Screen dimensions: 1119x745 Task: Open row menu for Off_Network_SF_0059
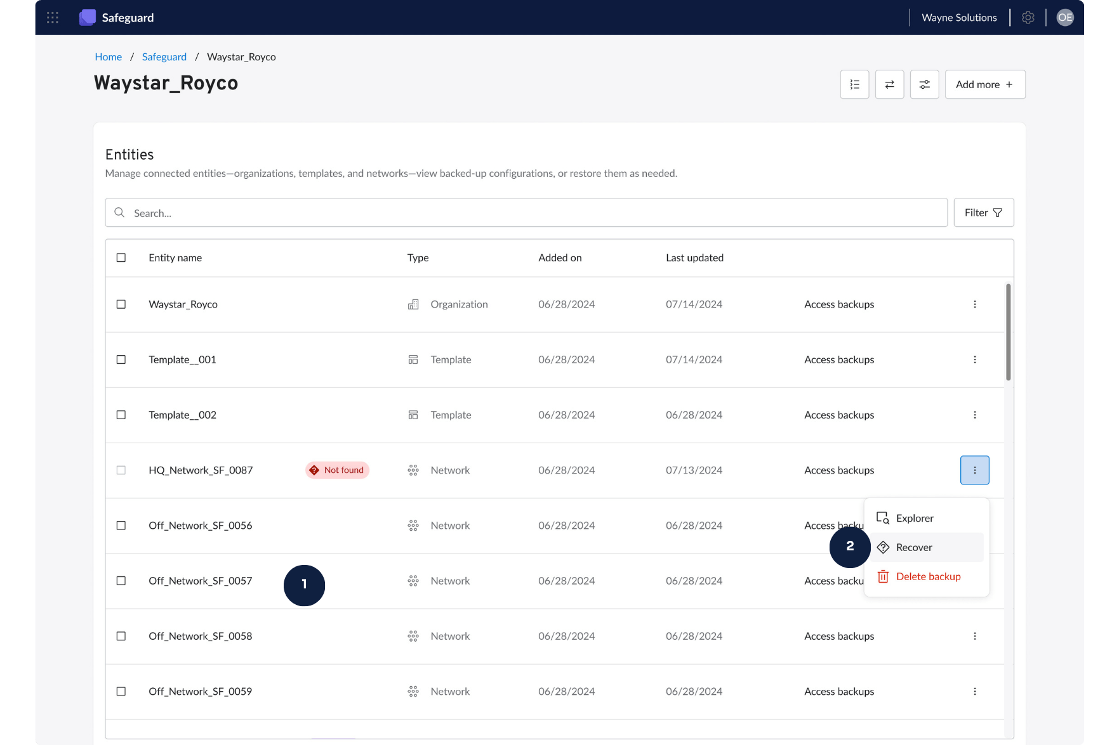coord(975,691)
